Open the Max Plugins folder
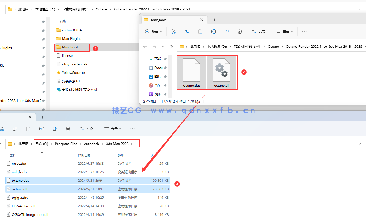Screen dimensions: 366x221 coord(71,38)
